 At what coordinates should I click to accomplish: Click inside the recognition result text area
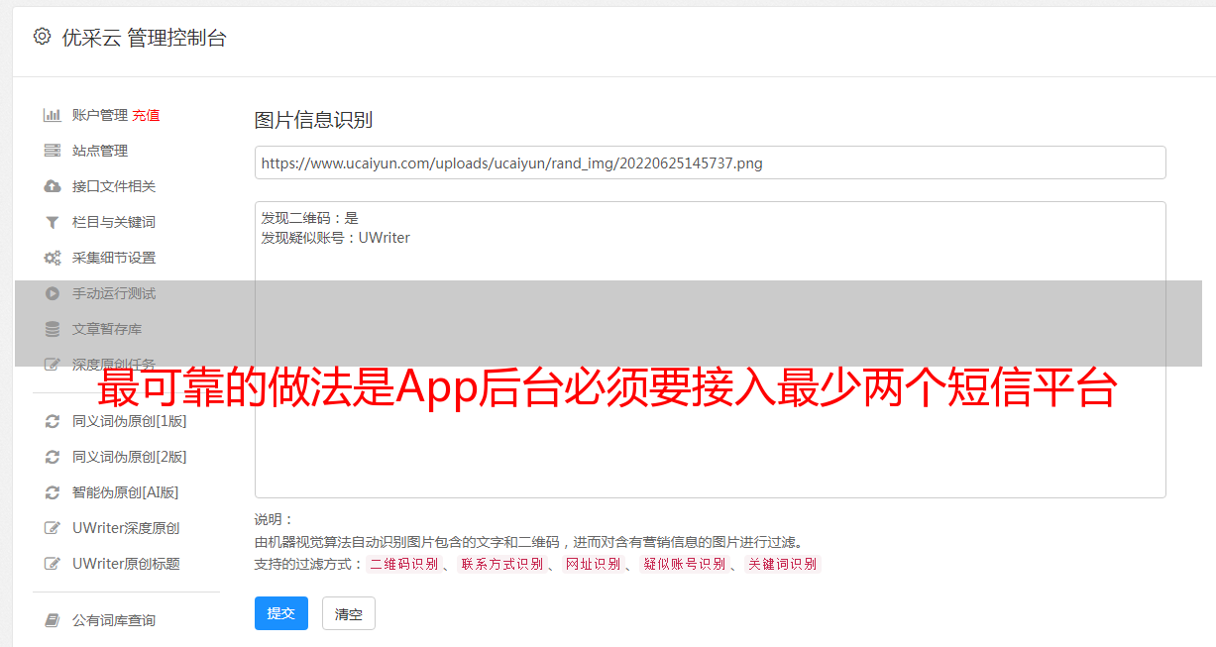point(710,349)
